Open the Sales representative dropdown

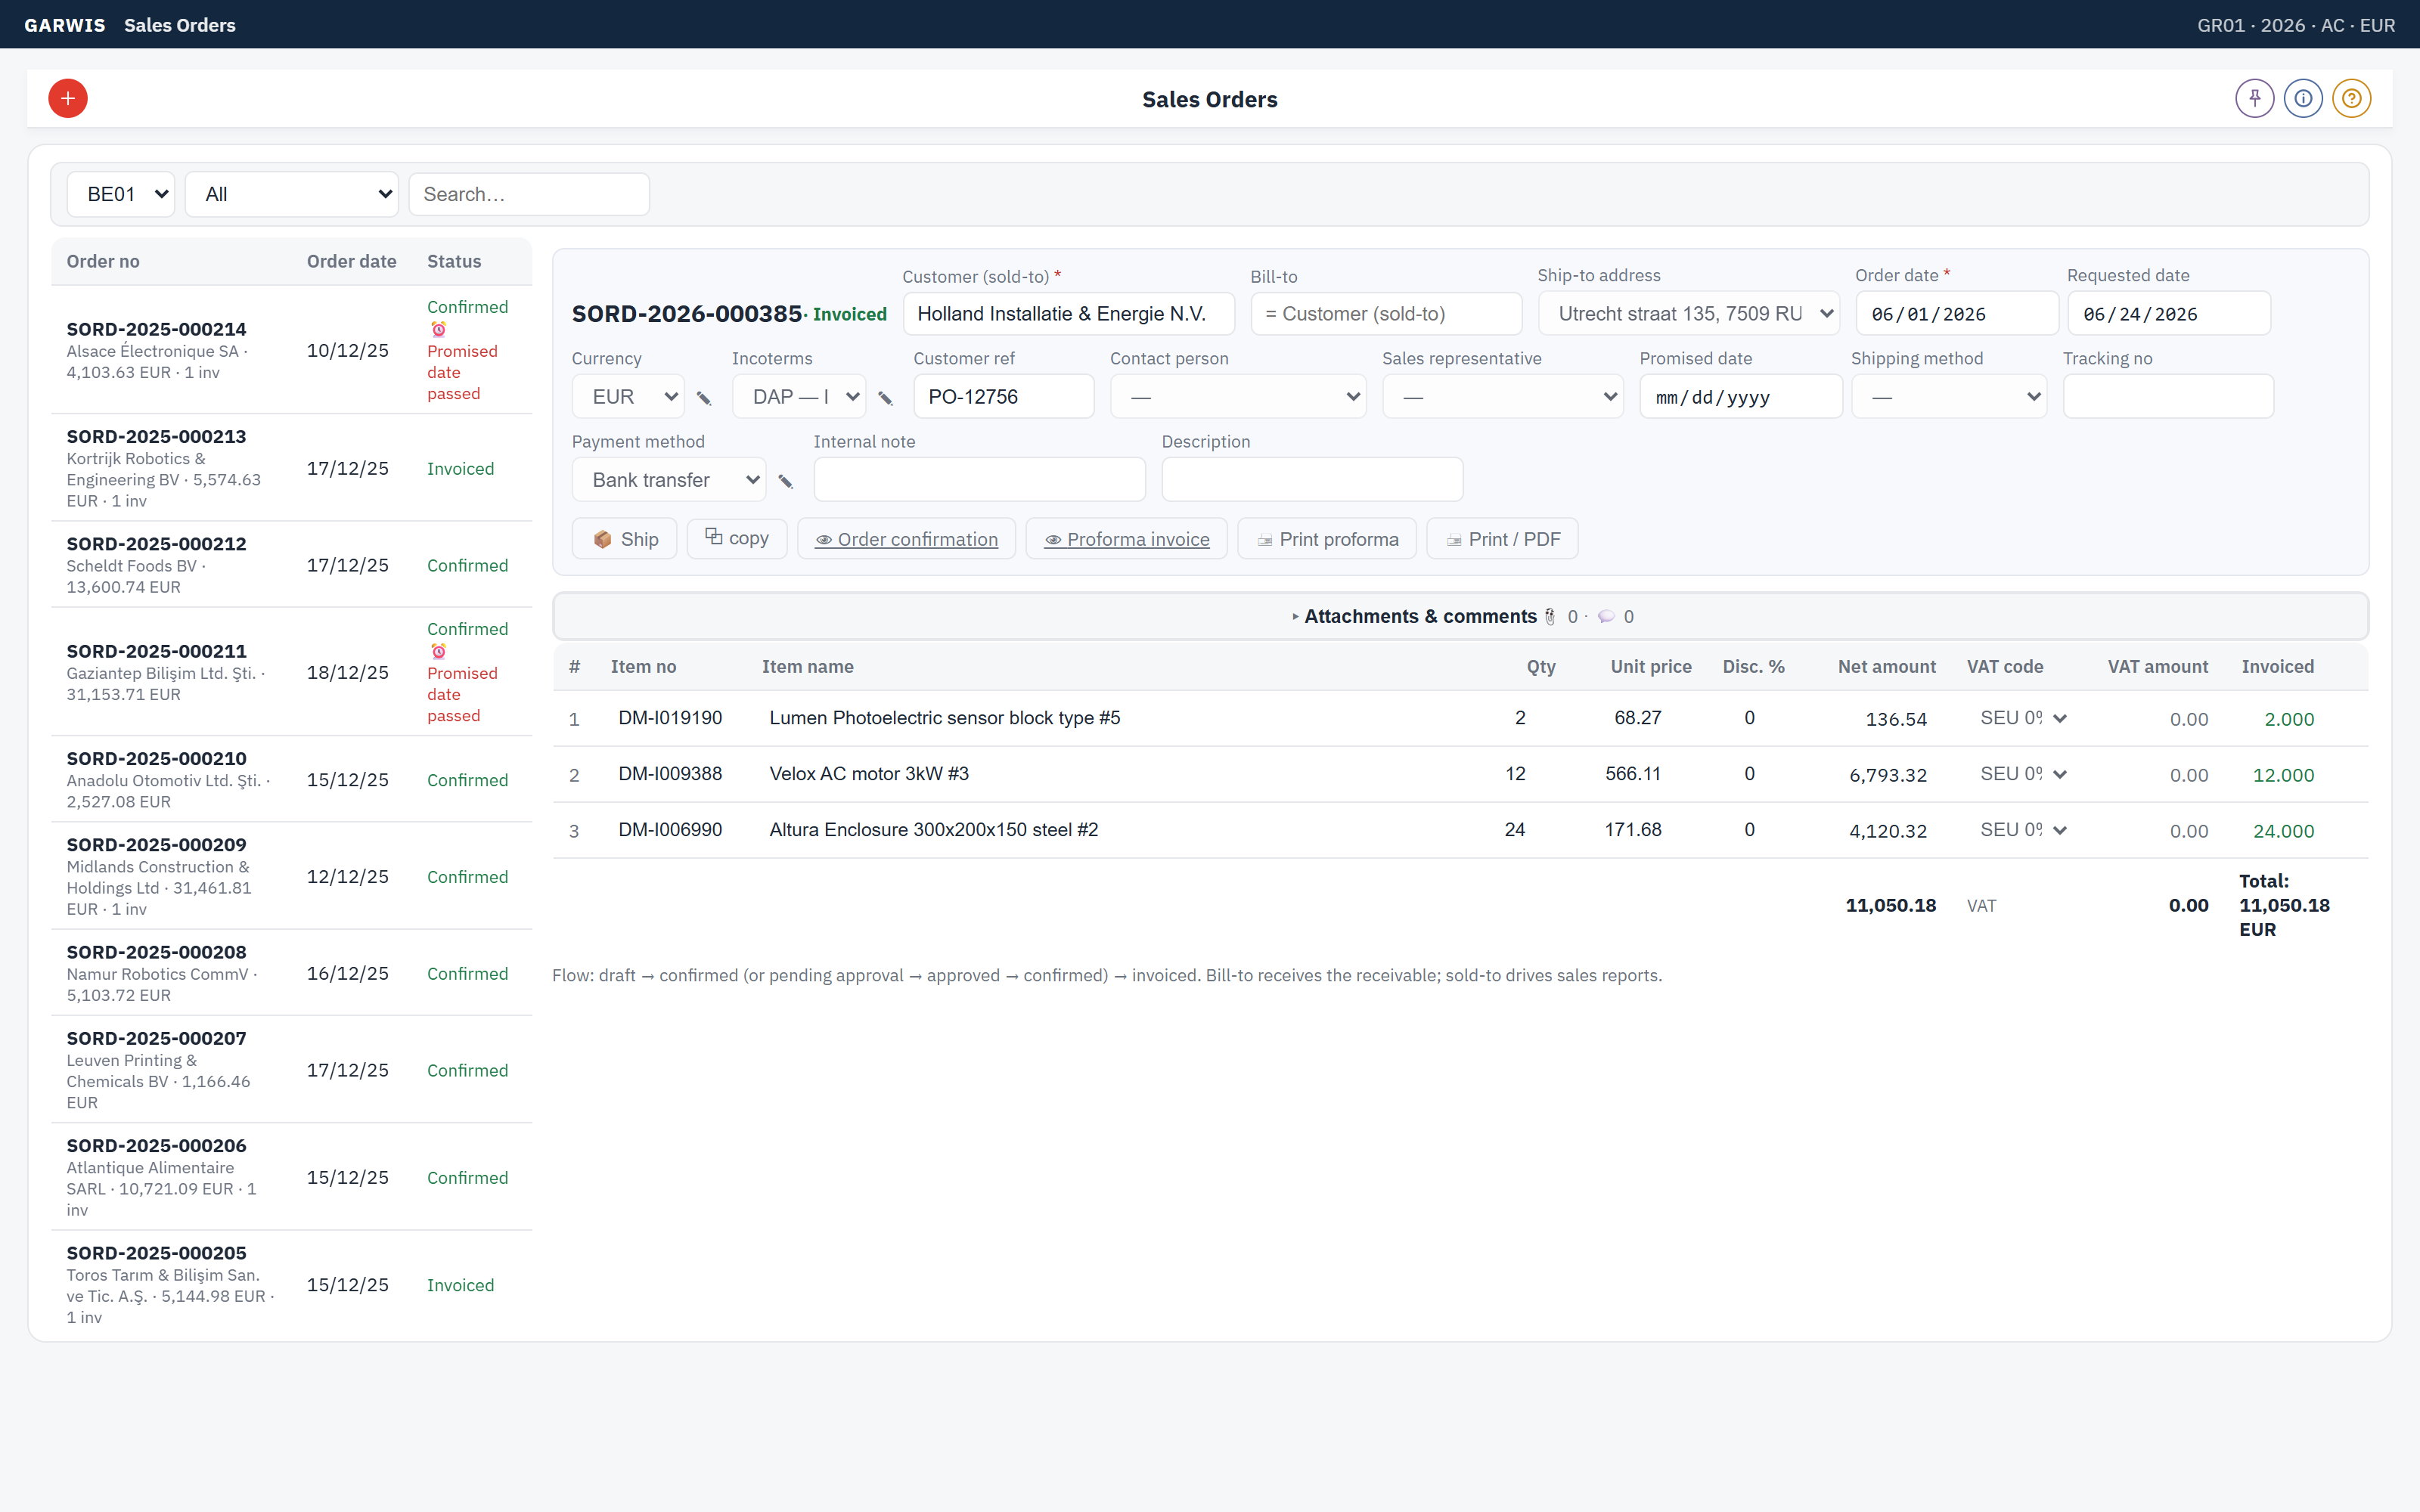click(x=1503, y=397)
